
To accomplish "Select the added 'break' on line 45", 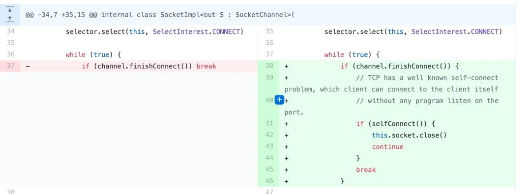I will click(366, 169).
